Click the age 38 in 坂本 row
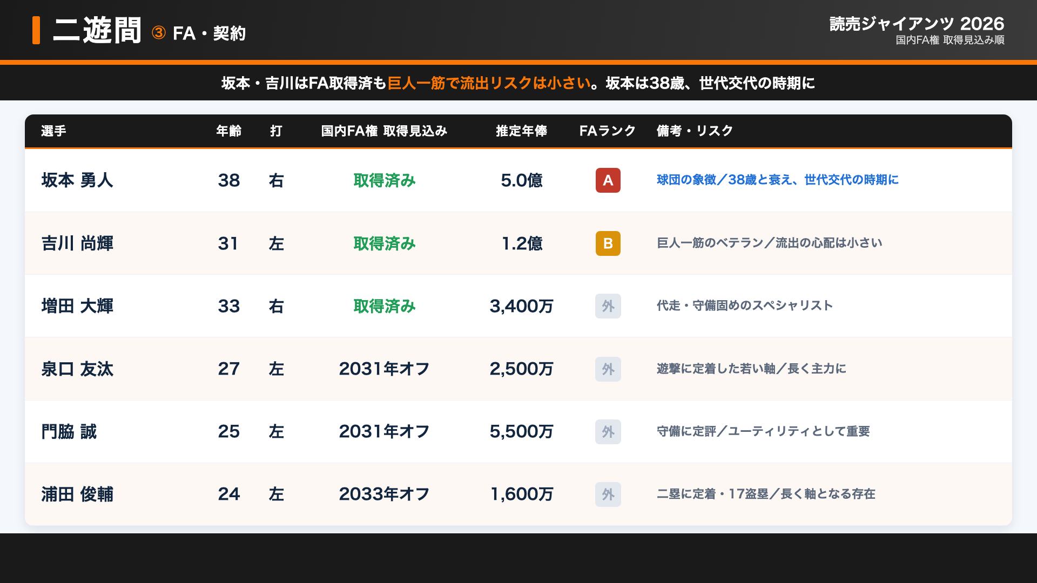The image size is (1037, 583). (229, 180)
